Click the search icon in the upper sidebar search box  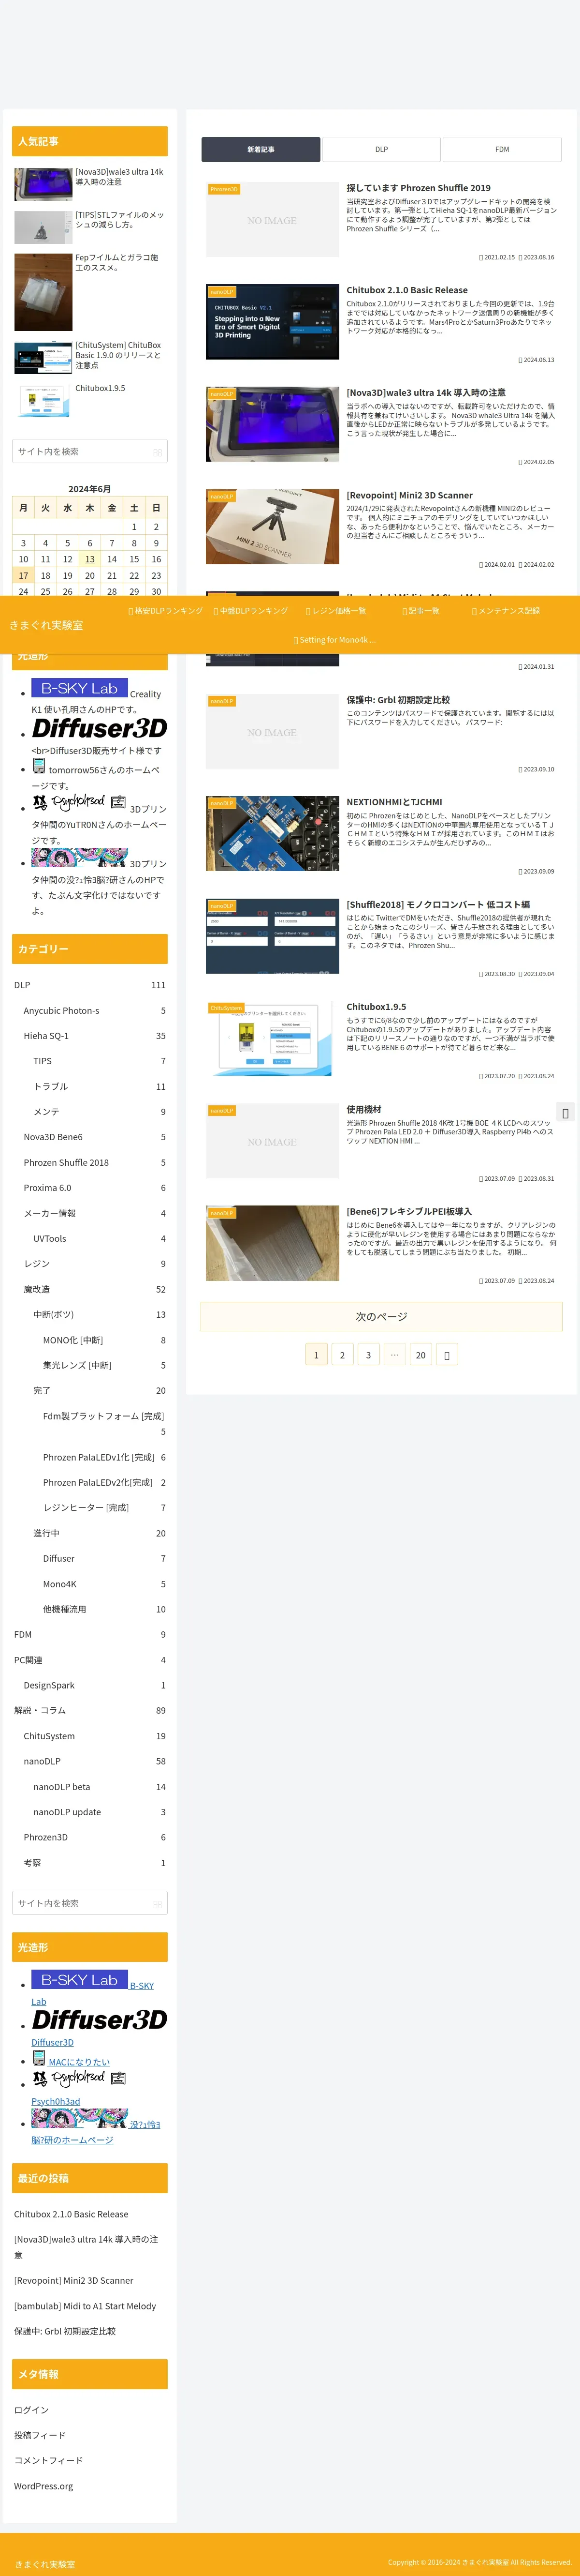(157, 452)
